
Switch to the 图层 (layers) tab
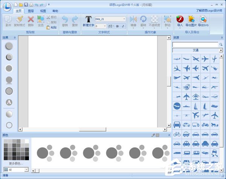(x=31, y=11)
